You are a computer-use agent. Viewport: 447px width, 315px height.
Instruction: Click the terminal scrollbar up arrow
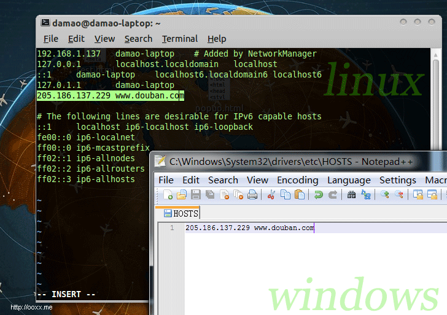click(x=435, y=55)
